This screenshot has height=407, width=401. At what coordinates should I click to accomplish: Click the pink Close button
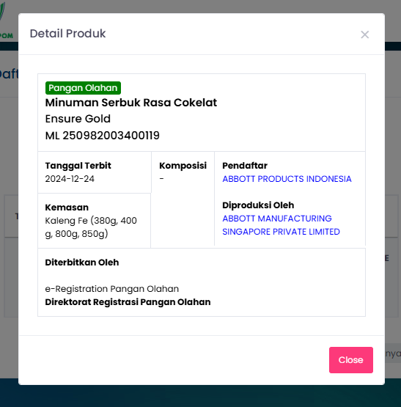351,360
